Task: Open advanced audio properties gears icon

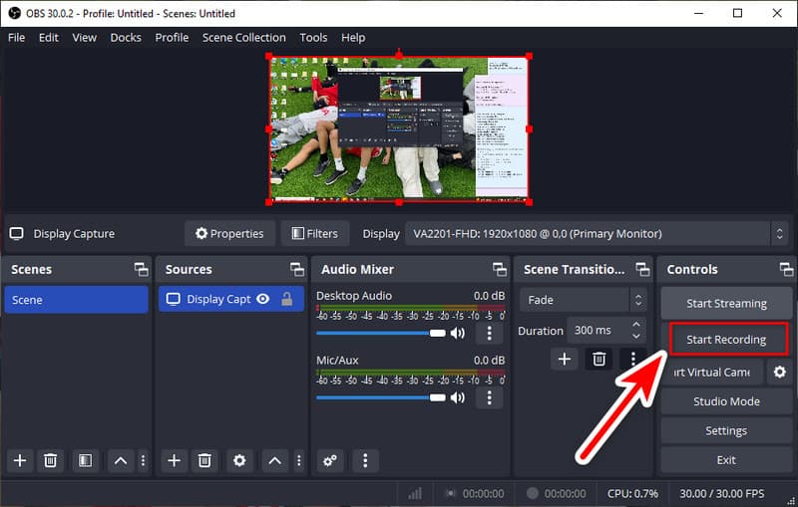Action: coord(330,460)
